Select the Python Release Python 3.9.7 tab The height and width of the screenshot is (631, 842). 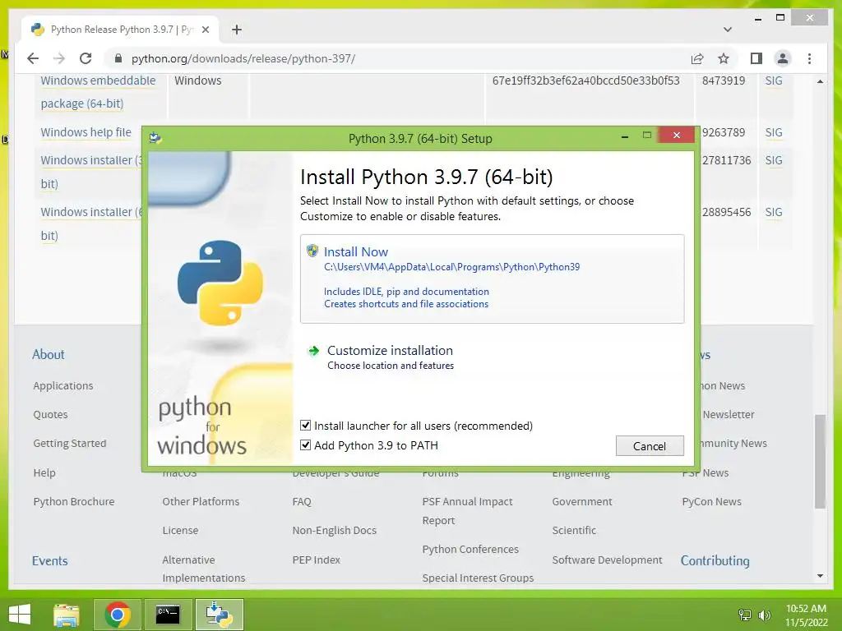tap(120, 30)
